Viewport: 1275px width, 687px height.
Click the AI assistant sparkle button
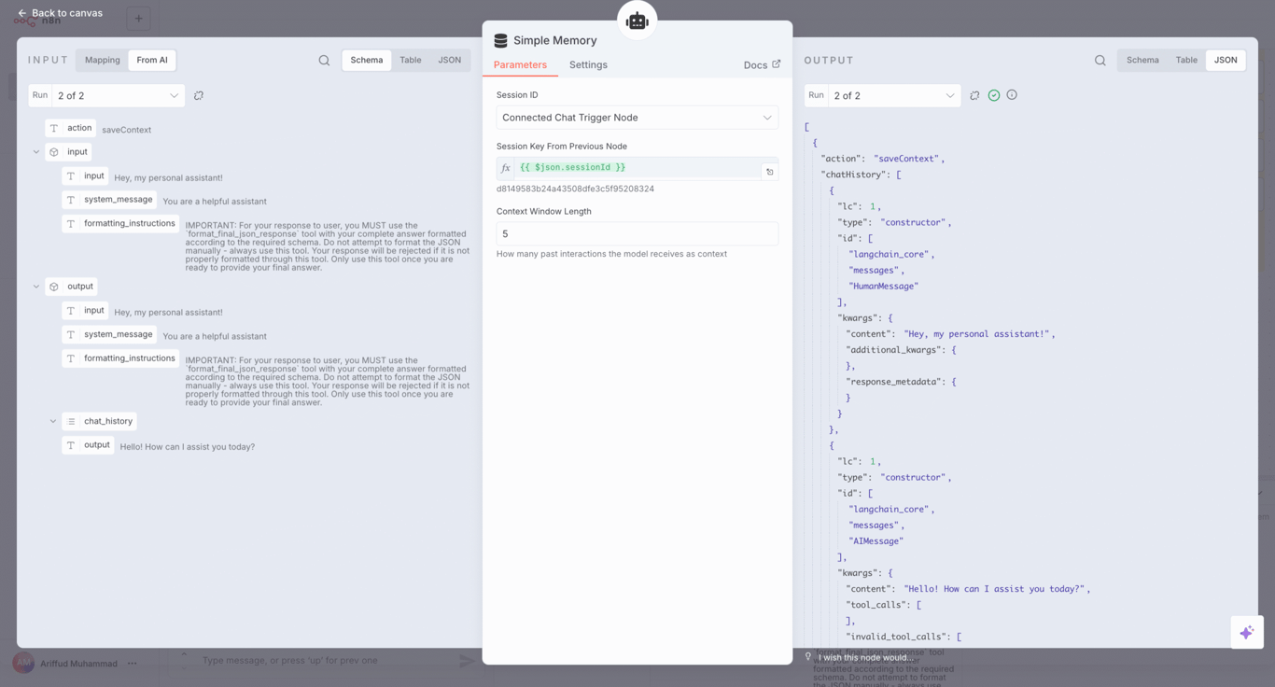(x=1246, y=632)
